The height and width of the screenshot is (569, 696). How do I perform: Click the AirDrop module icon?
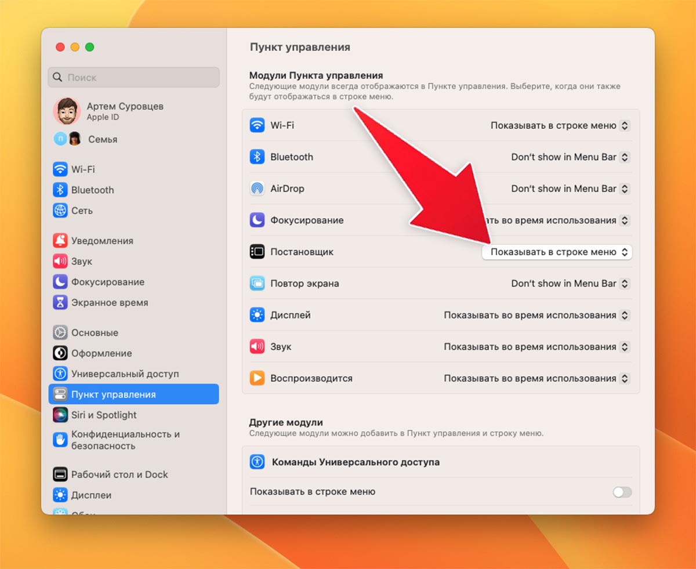(x=257, y=189)
